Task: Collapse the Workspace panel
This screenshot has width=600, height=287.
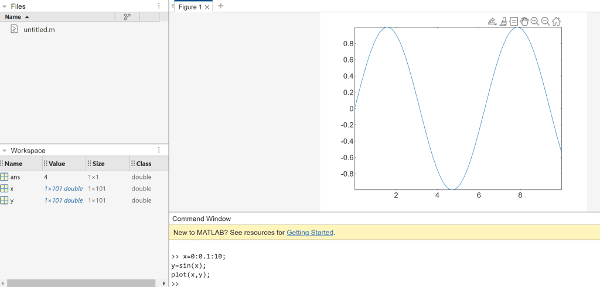Action: coord(5,150)
